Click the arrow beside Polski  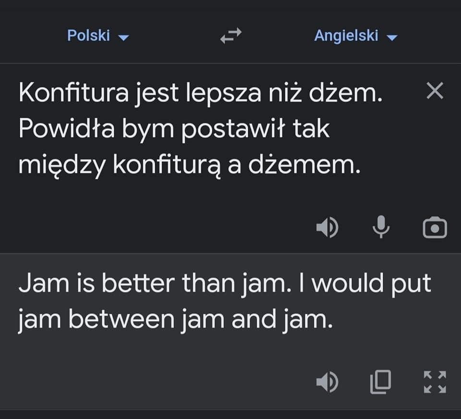[123, 37]
